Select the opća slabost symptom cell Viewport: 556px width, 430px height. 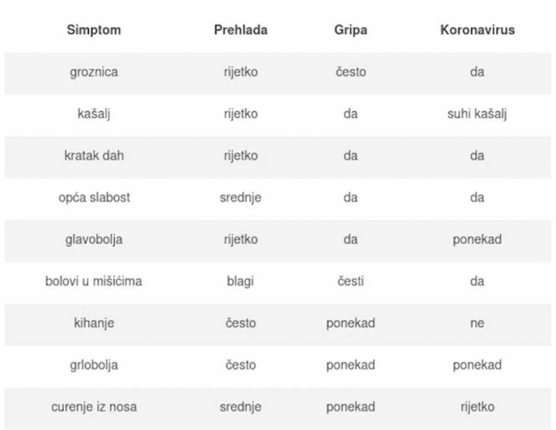tap(94, 198)
